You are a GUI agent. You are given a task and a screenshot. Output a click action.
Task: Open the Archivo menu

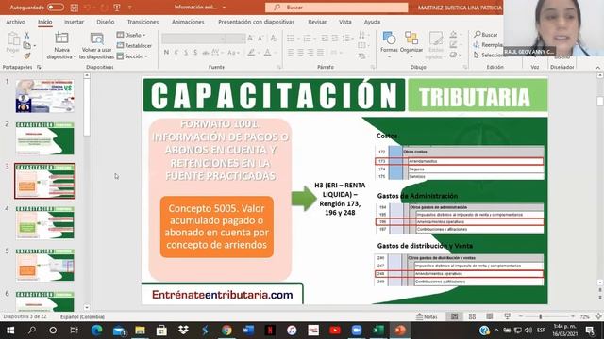[x=15, y=22]
